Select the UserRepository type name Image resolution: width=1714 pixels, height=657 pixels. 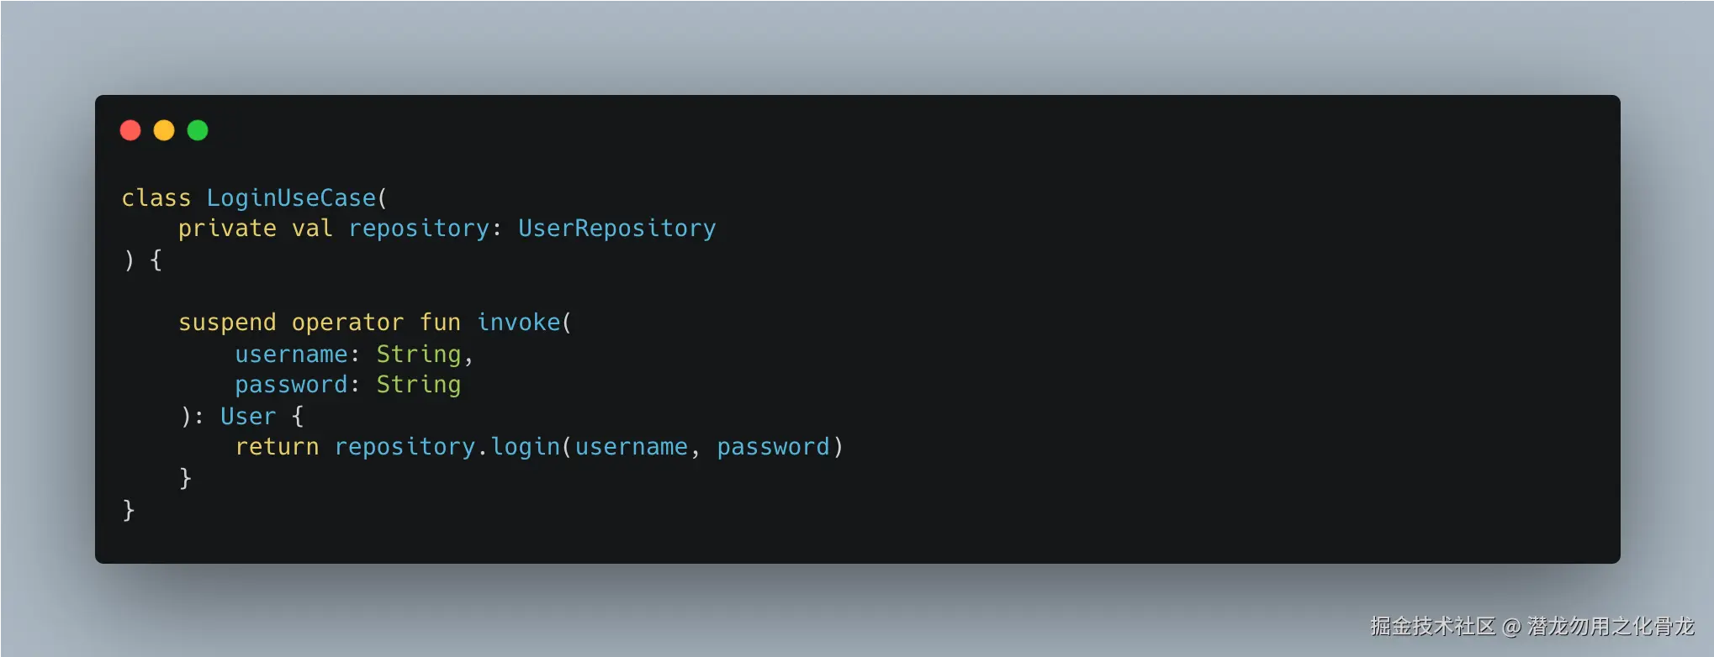[x=616, y=229]
